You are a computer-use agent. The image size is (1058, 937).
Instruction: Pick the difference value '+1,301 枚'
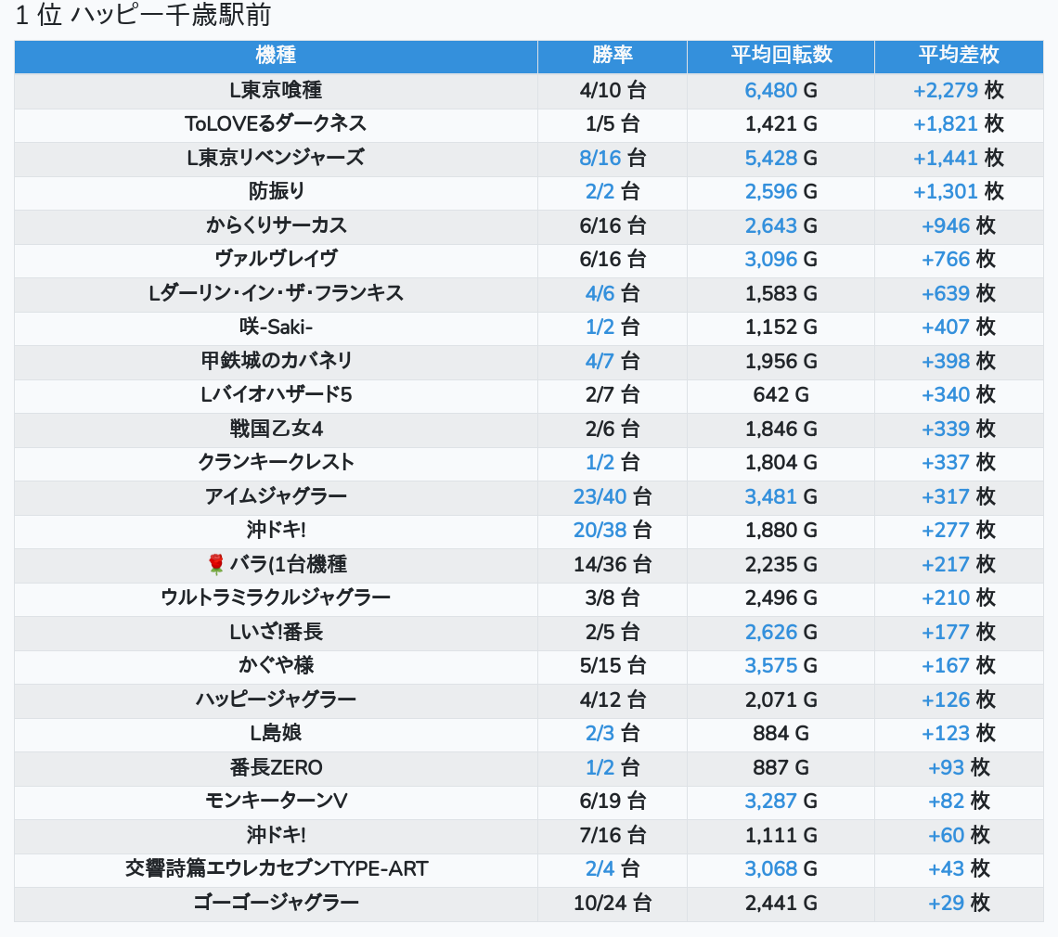[958, 192]
